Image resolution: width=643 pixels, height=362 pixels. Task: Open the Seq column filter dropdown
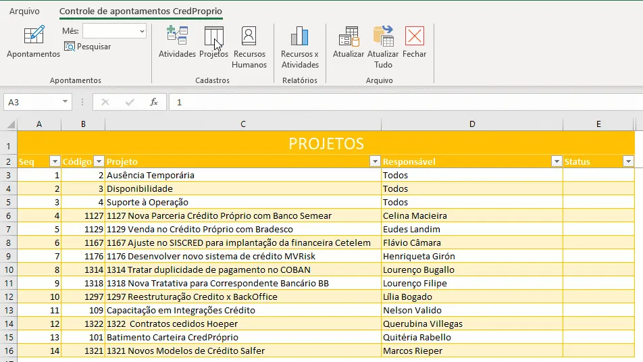tap(55, 161)
